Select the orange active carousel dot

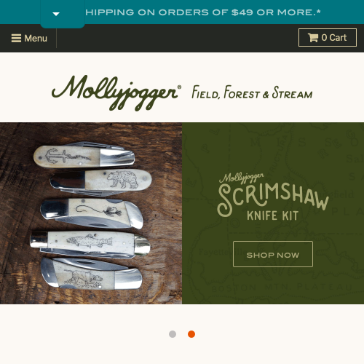tap(191, 334)
